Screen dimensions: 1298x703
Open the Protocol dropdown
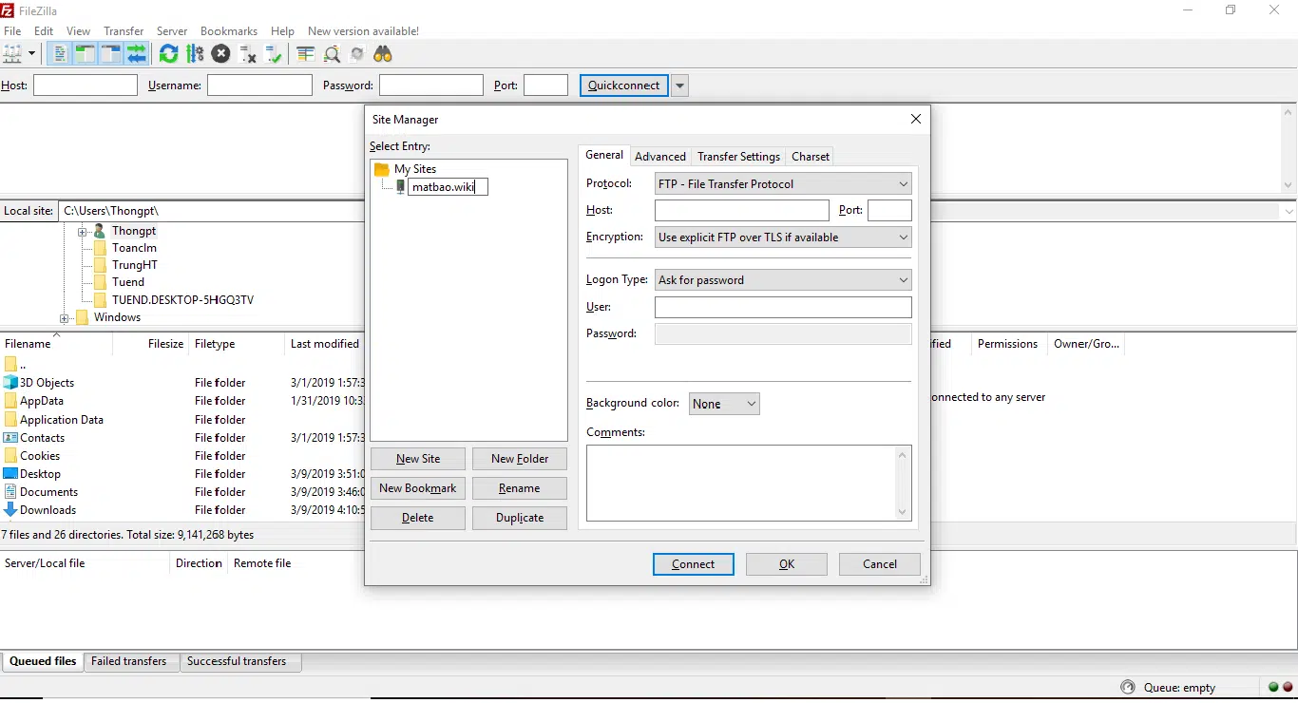pos(783,184)
